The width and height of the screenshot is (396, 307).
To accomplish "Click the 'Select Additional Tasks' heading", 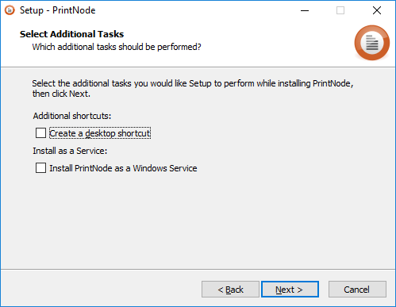I will [x=71, y=34].
